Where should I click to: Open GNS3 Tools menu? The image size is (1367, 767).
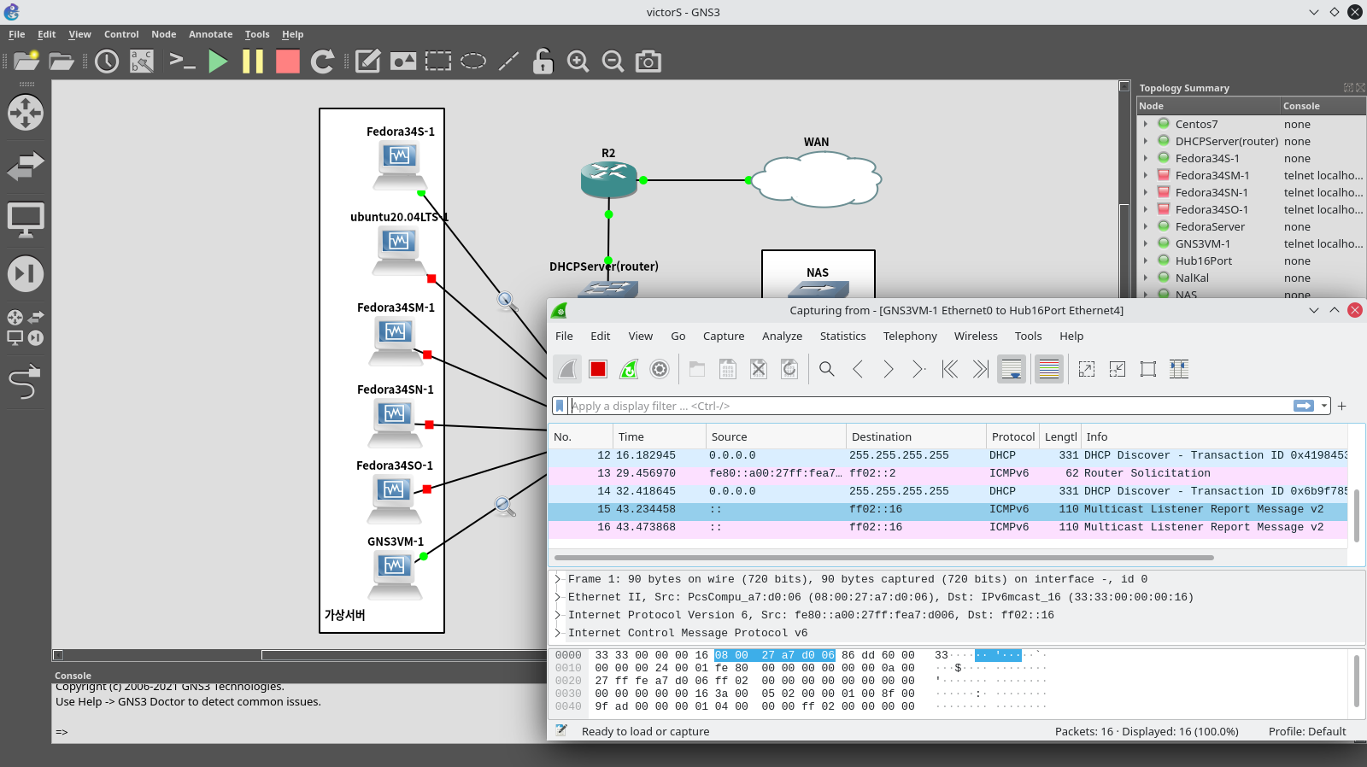257,34
